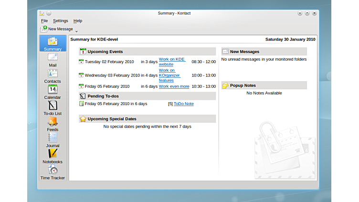Click the Popup Notes section header icon
Image resolution: width=359 pixels, height=202 pixels.
(225, 85)
